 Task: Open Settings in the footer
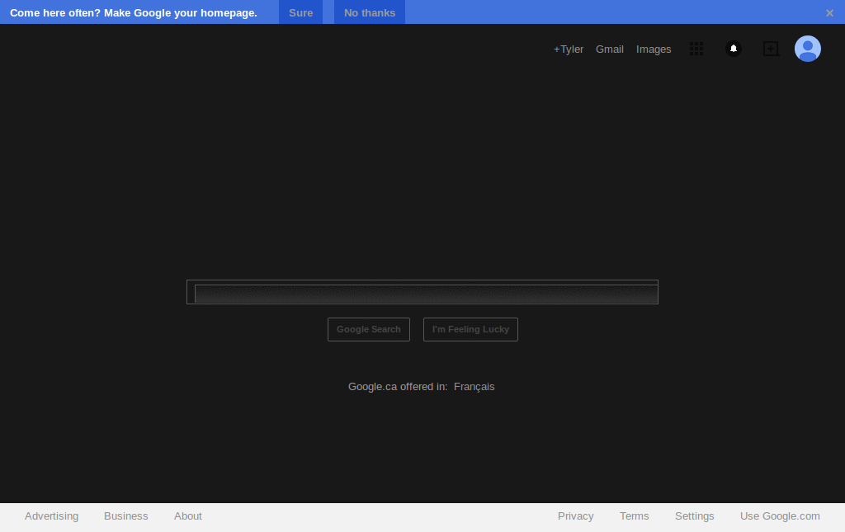695,516
